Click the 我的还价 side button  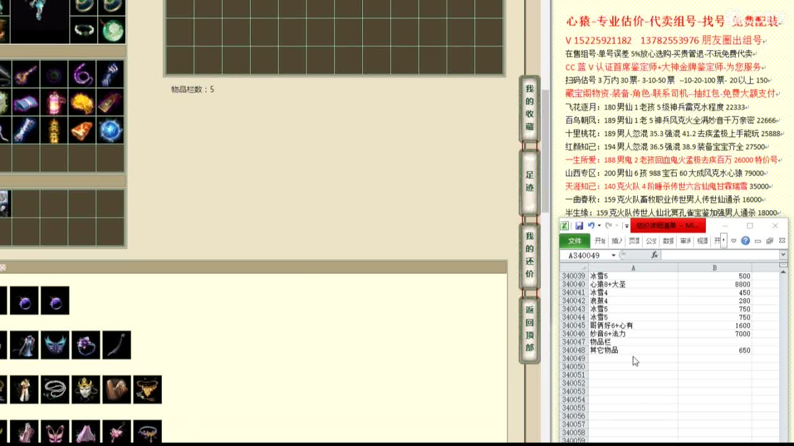(529, 255)
